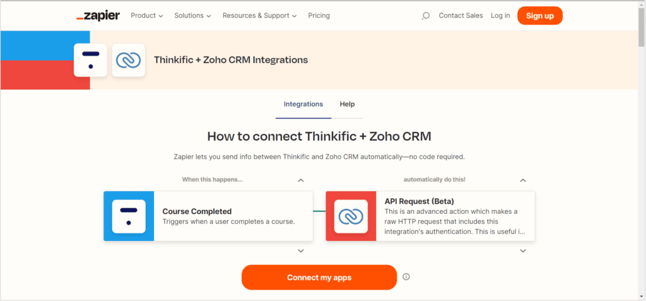Click the Sign up button
This screenshot has width=646, height=301.
point(540,16)
